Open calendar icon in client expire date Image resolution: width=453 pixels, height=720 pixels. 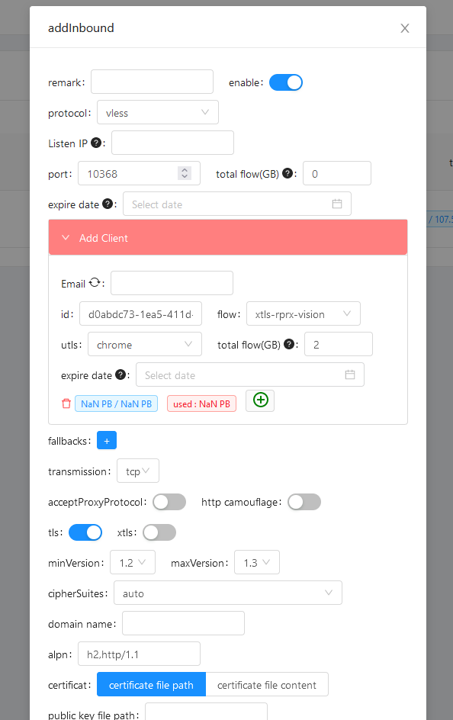tap(350, 374)
